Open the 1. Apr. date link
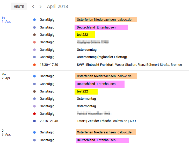The image size is (189, 143). coord(6,22)
